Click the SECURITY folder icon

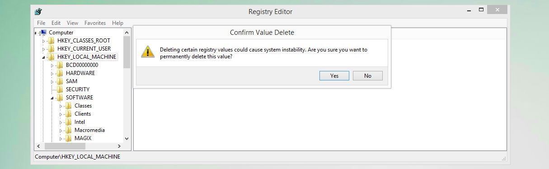(60, 89)
